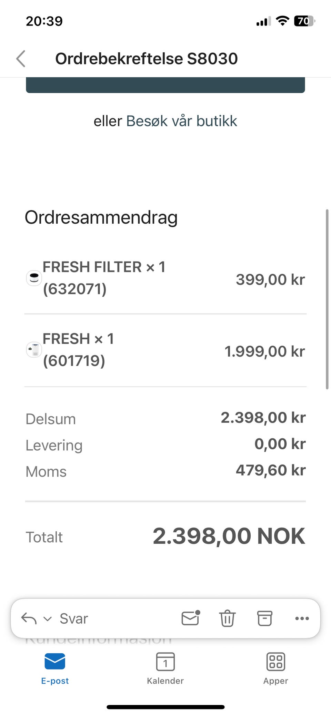Tap FRESH FILTER product thumbnail
The image size is (331, 716).
[x=34, y=278]
